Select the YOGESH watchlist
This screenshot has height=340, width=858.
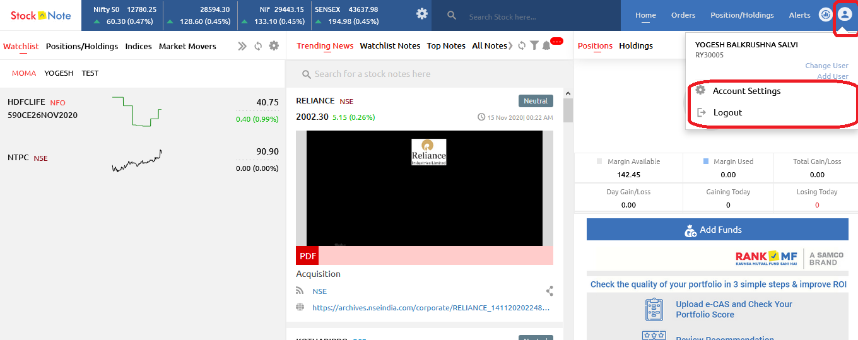coord(59,73)
